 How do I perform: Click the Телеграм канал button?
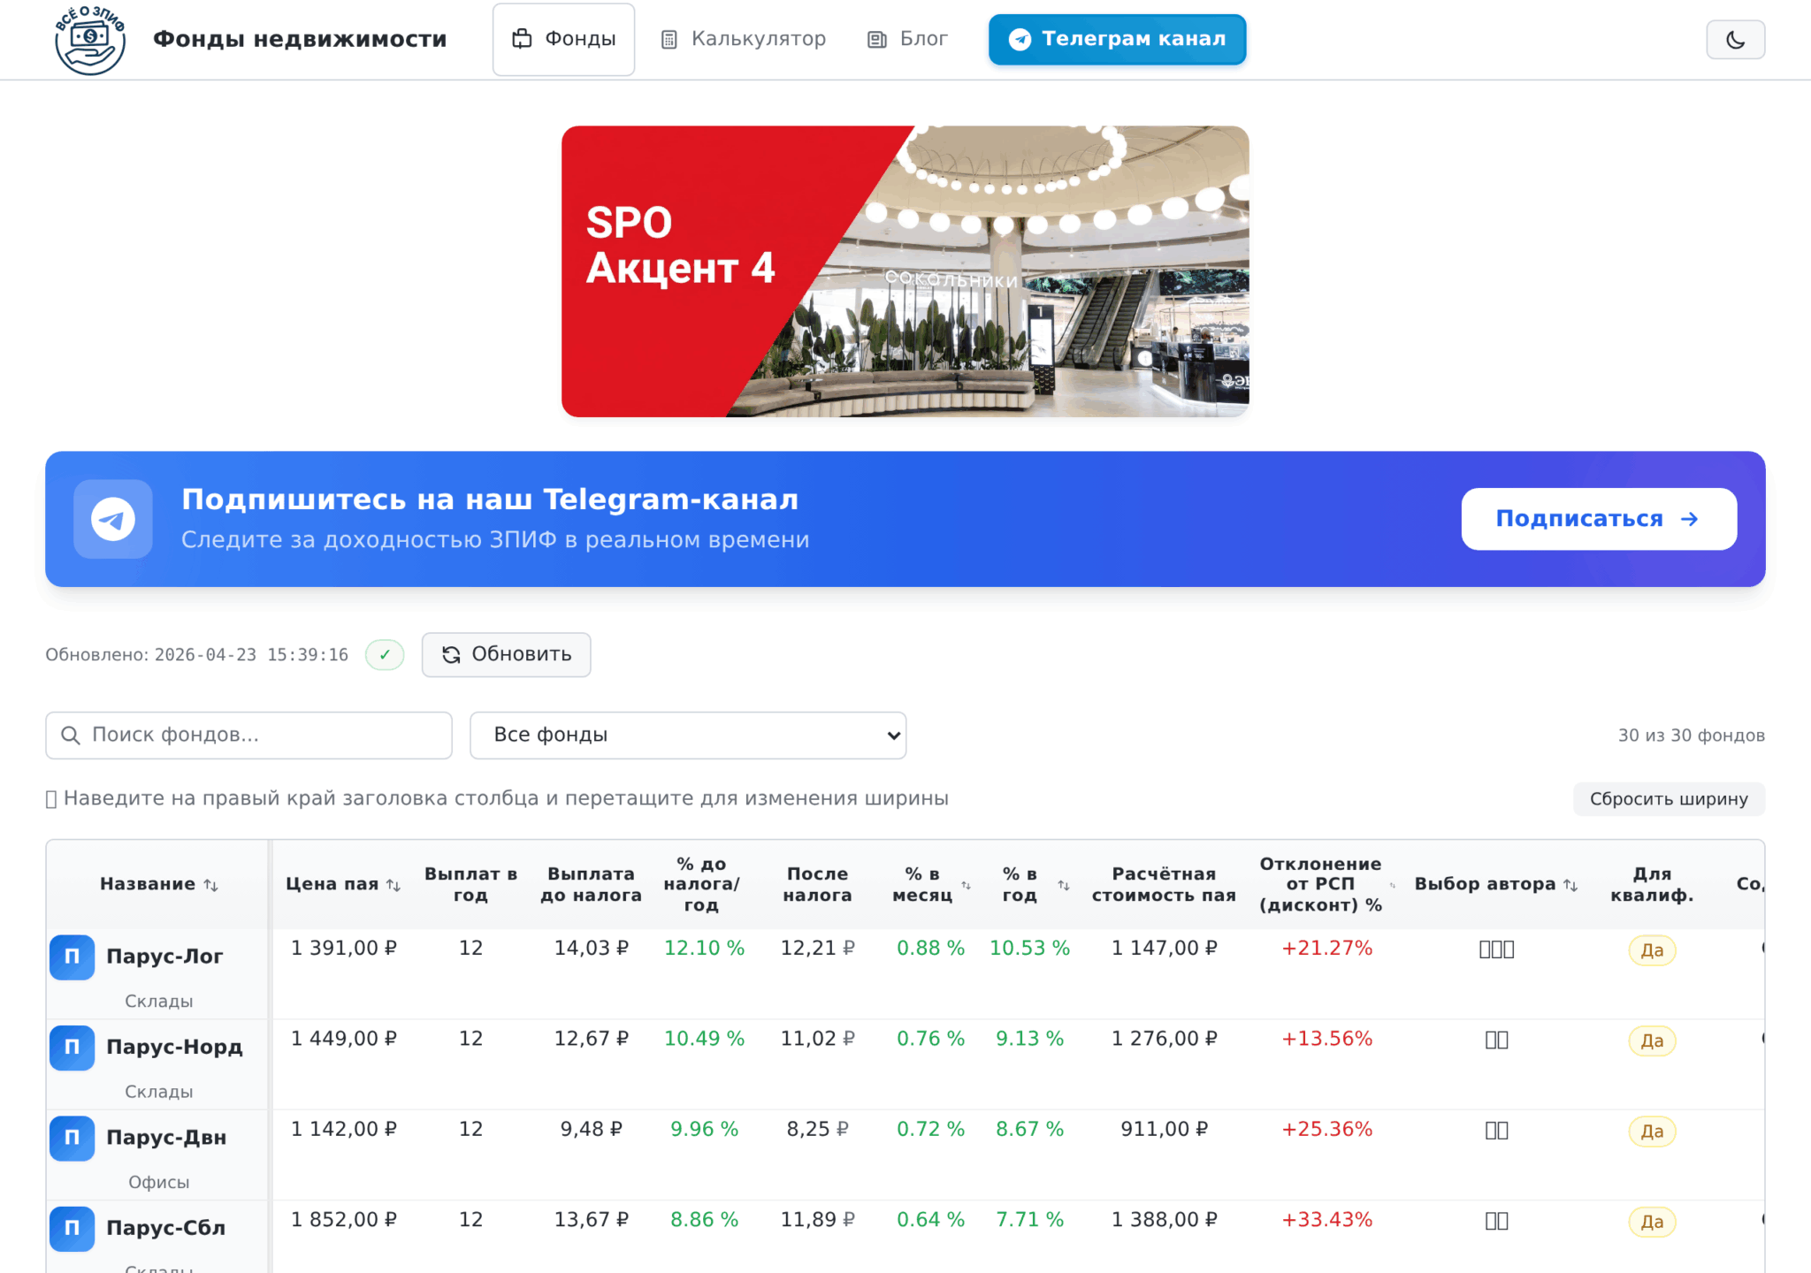[1117, 39]
